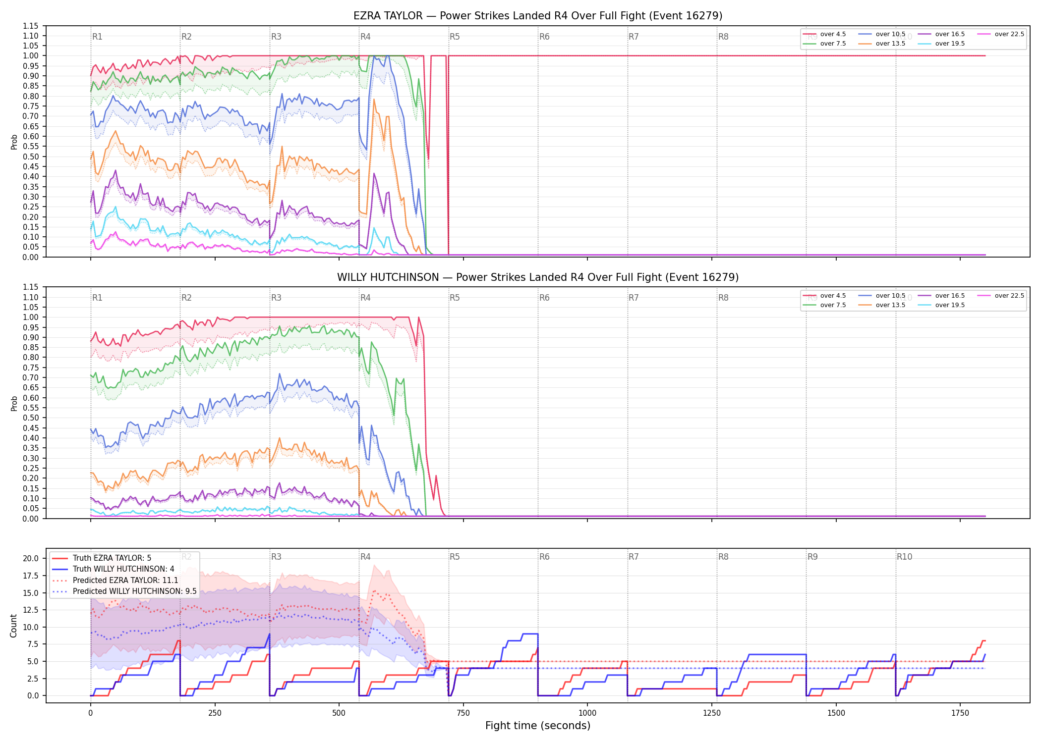The height and width of the screenshot is (743, 1041).
Task: Click 'Predicted WILLY HUTCHINSON: 9.5' legend entry
Action: coord(124,591)
